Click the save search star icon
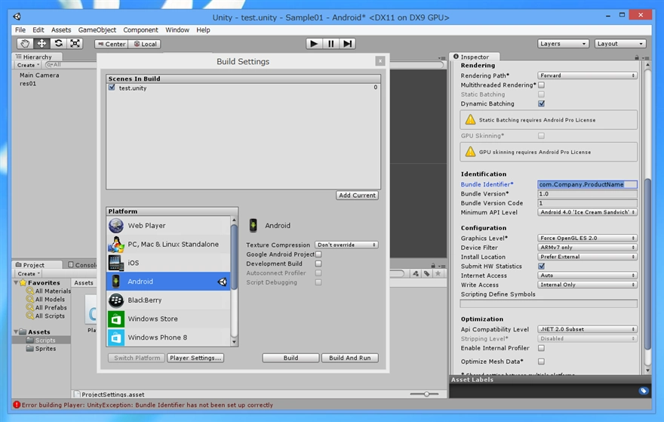 [x=438, y=274]
